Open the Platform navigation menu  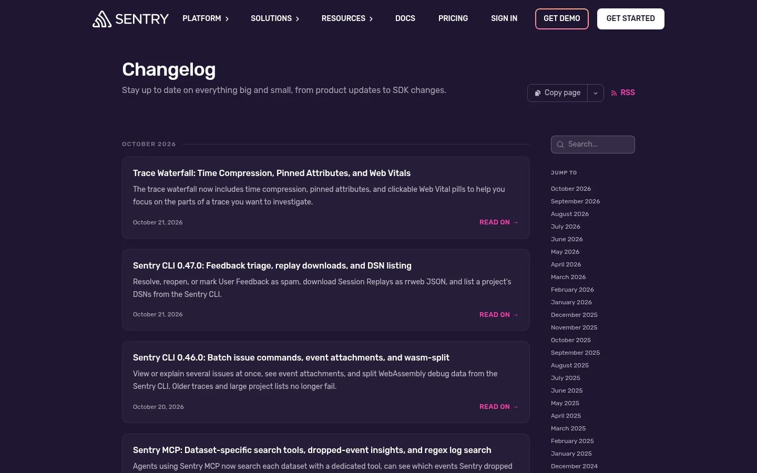point(206,18)
